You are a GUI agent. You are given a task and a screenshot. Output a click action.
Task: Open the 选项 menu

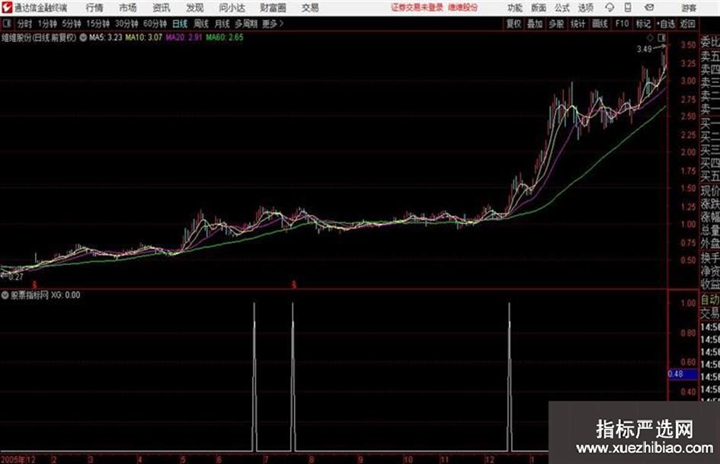tap(585, 8)
